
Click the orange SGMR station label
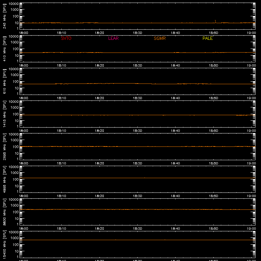160,38
